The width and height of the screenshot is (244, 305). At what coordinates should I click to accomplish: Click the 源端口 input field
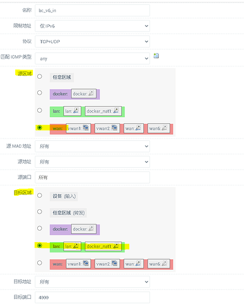tap(92, 178)
